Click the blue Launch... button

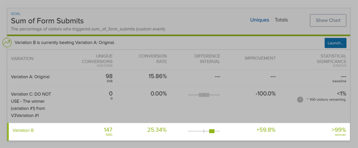coord(335,43)
